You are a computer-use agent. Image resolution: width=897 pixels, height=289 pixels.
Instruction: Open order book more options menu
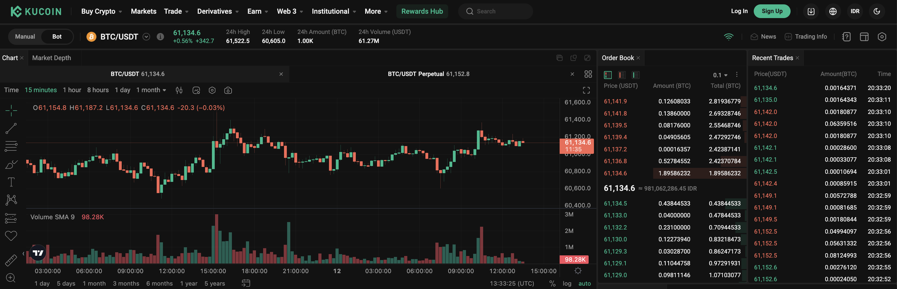coord(737,75)
